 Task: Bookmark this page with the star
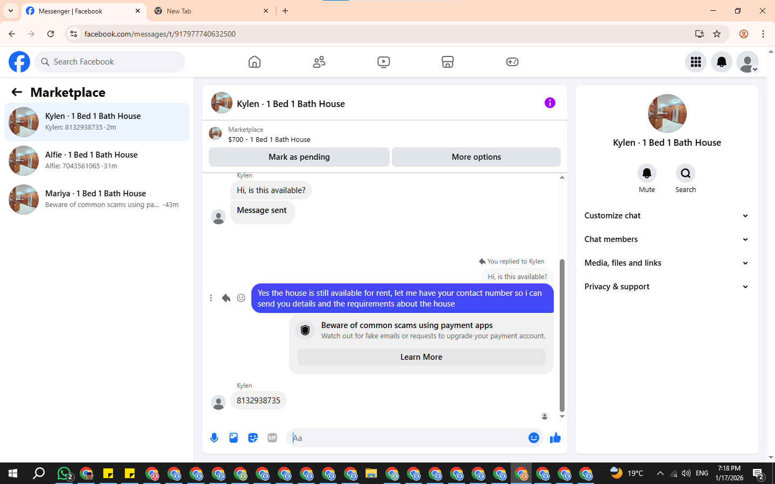coord(717,34)
